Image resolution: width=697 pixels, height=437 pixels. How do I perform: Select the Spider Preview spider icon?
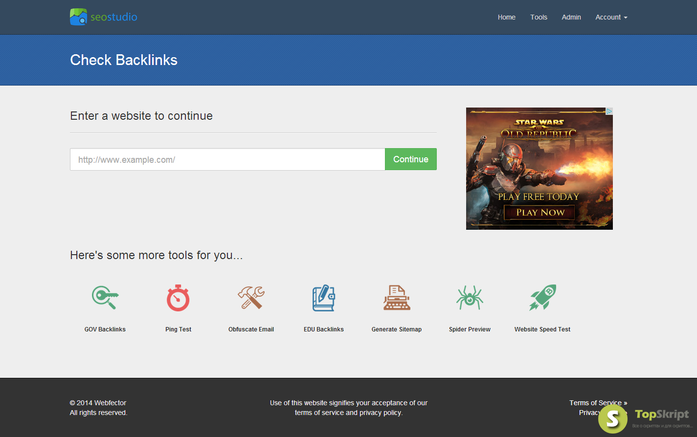coord(470,298)
